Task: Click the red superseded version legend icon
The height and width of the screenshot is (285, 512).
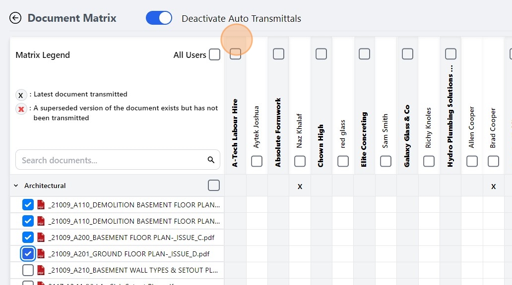Action: pyautogui.click(x=21, y=109)
